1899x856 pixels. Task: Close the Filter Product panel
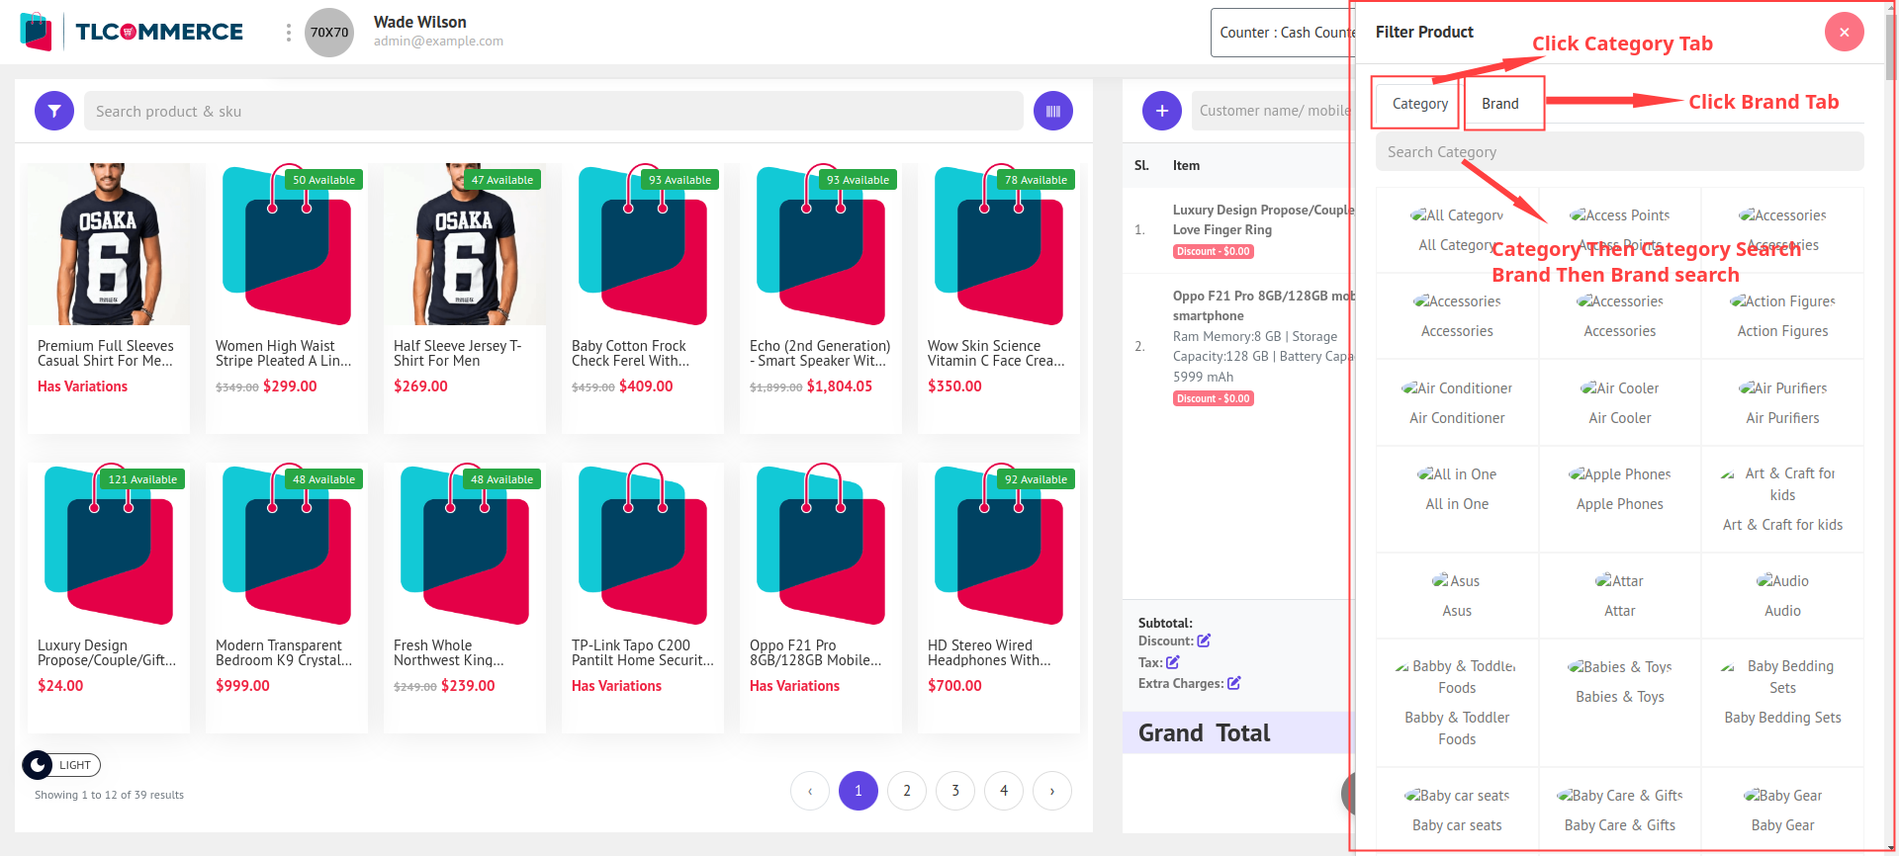pyautogui.click(x=1844, y=32)
